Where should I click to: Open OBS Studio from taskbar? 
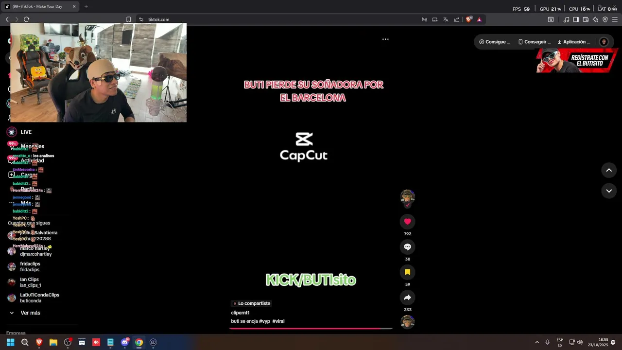click(68, 342)
